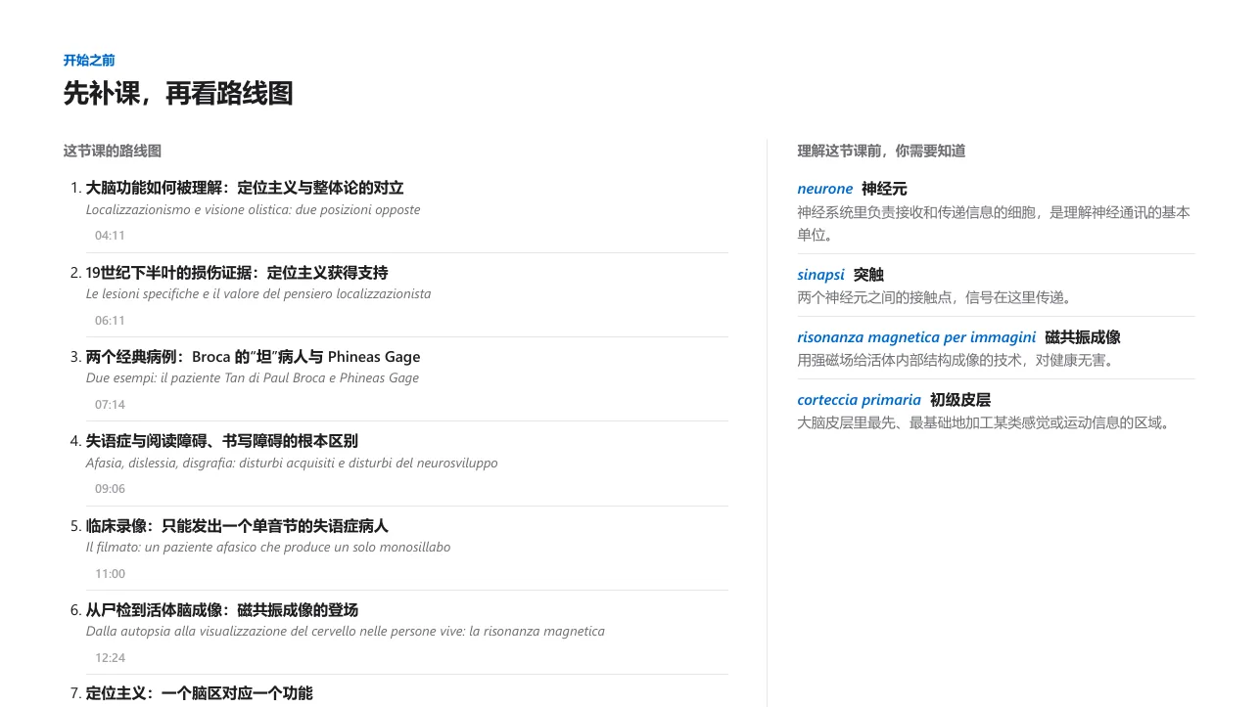The height and width of the screenshot is (707, 1260).
Task: Jump to timestamp 06:11
Action: [110, 321]
